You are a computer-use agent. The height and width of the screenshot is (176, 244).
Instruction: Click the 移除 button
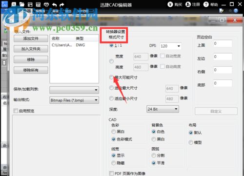pos(31,59)
